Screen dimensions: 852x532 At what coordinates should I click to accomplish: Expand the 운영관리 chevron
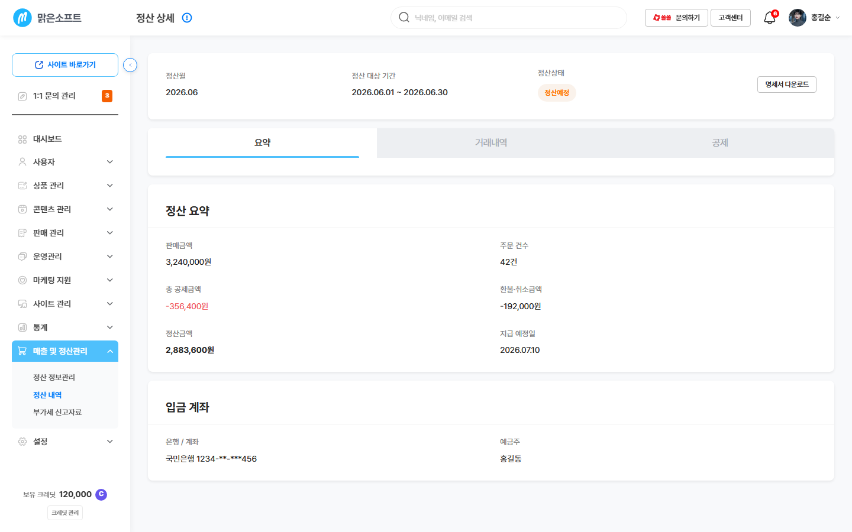pos(110,257)
